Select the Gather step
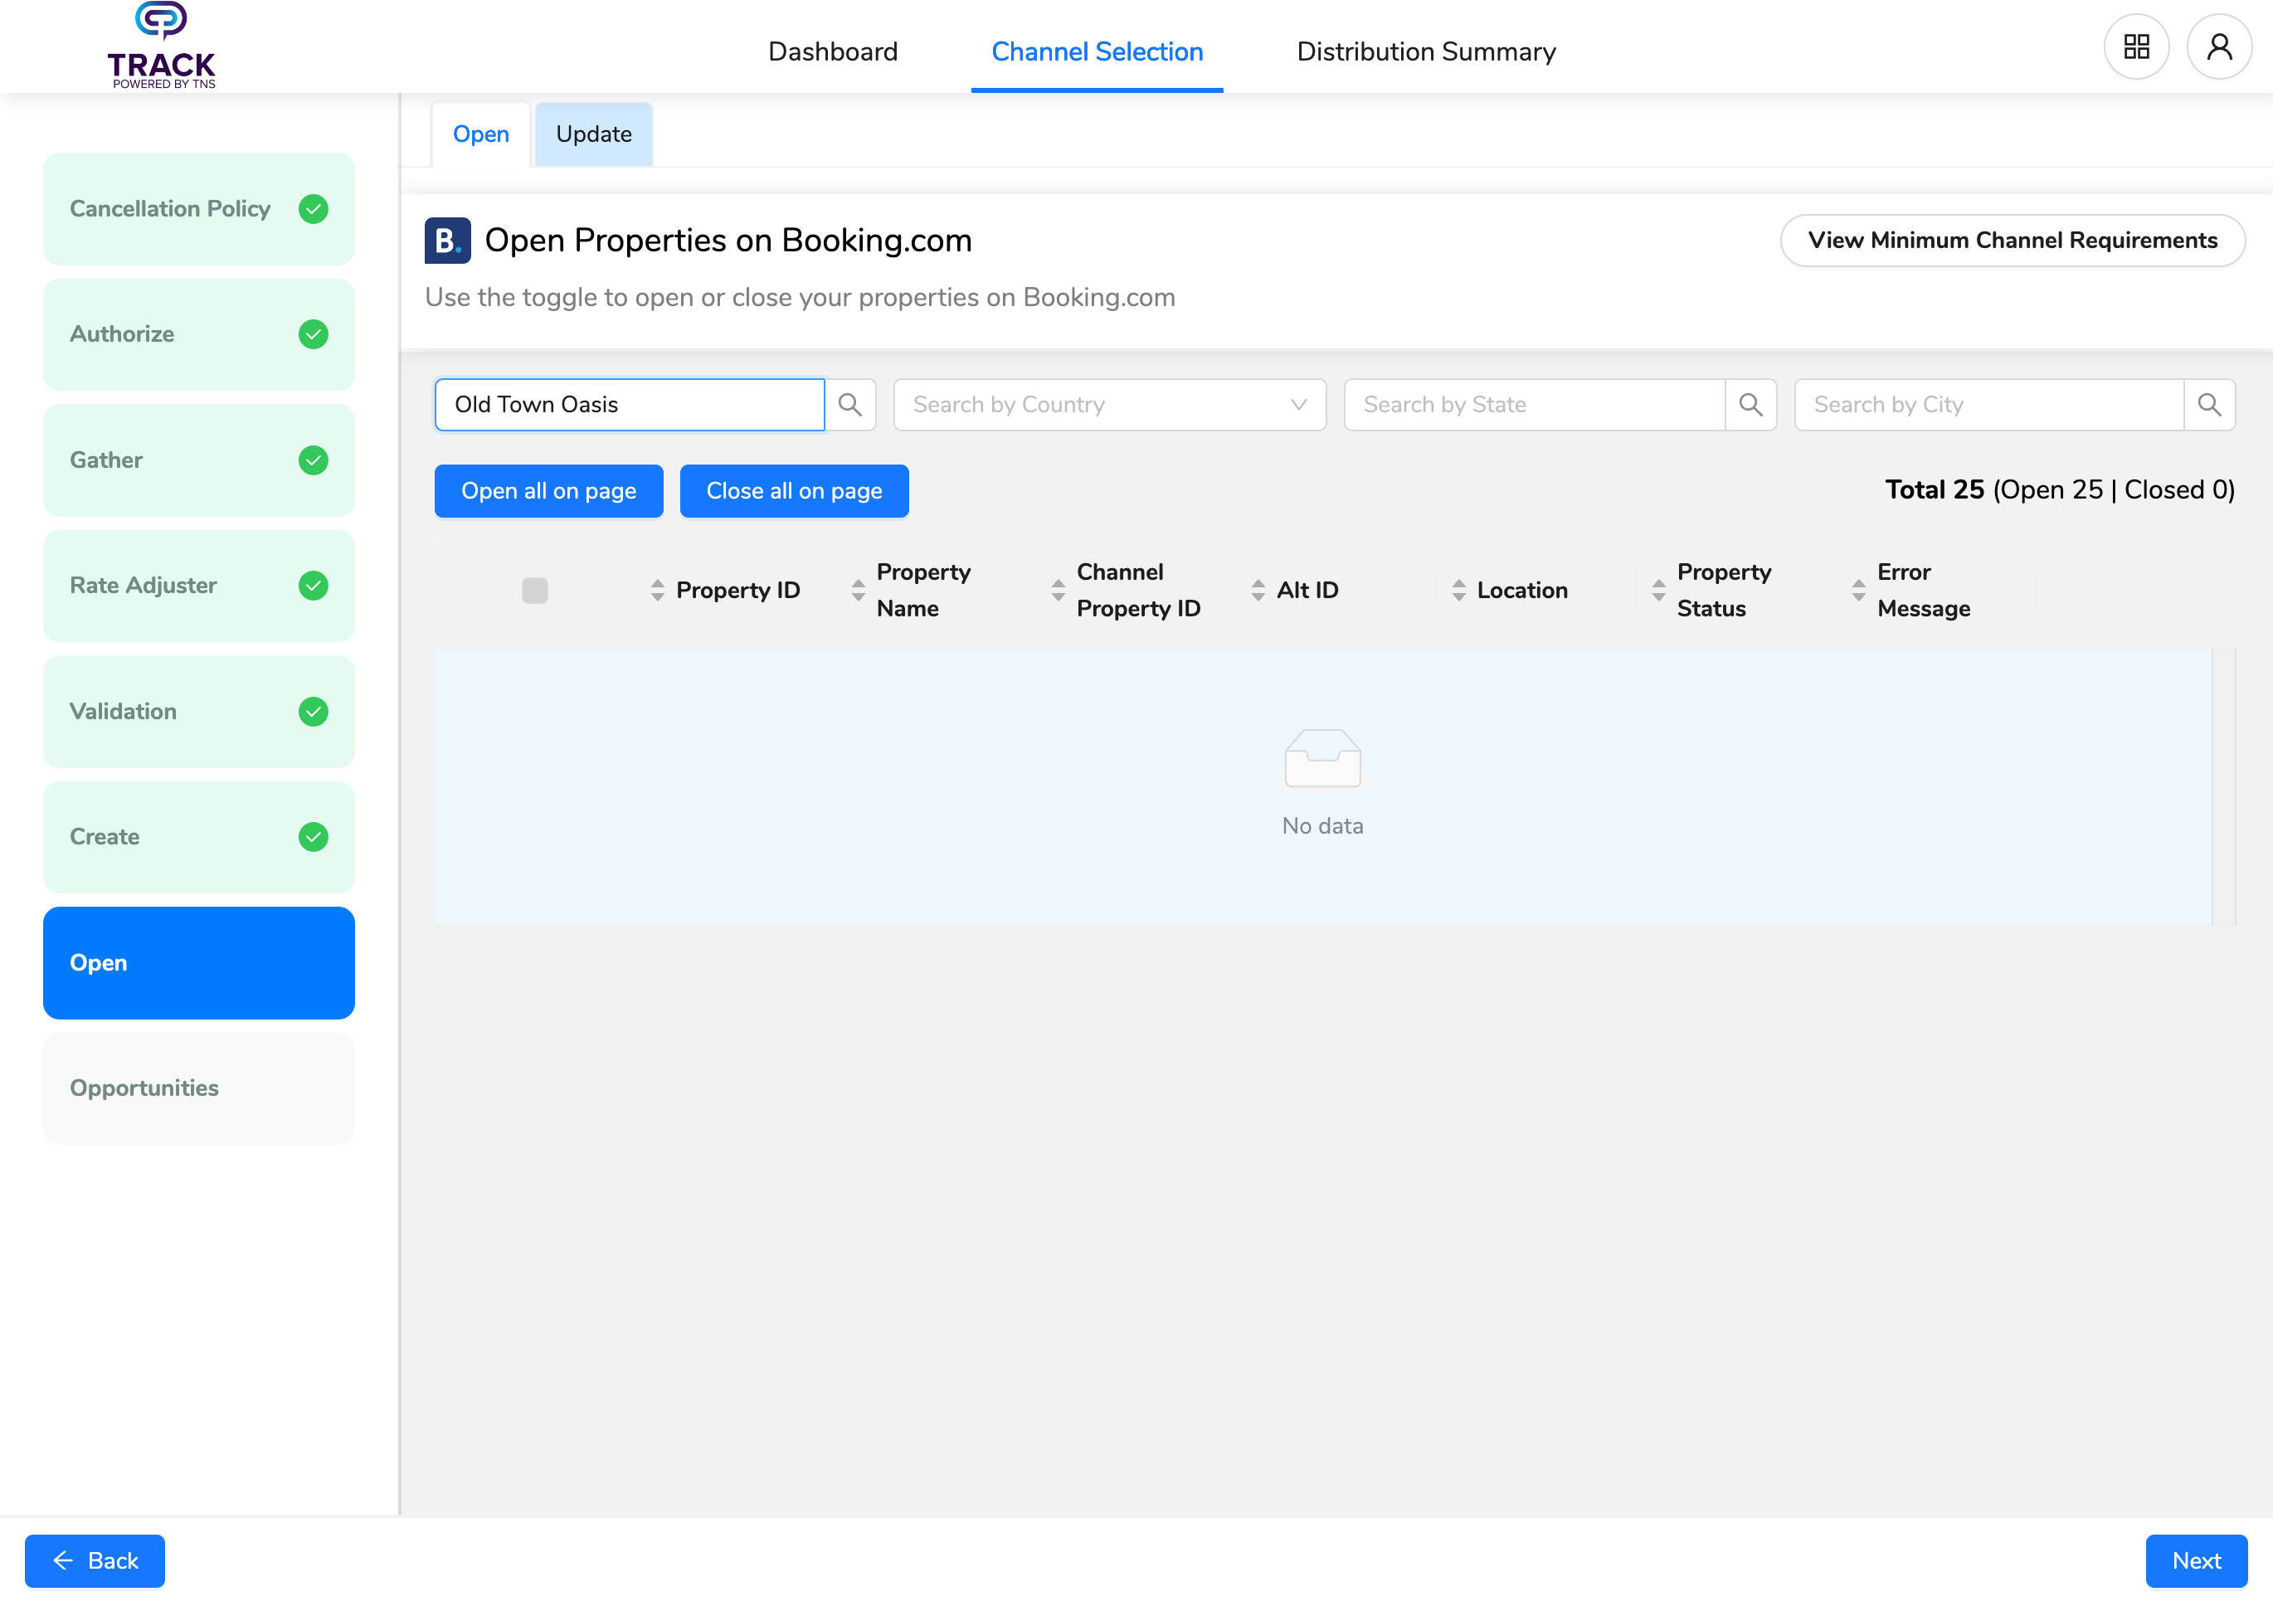 [199, 460]
